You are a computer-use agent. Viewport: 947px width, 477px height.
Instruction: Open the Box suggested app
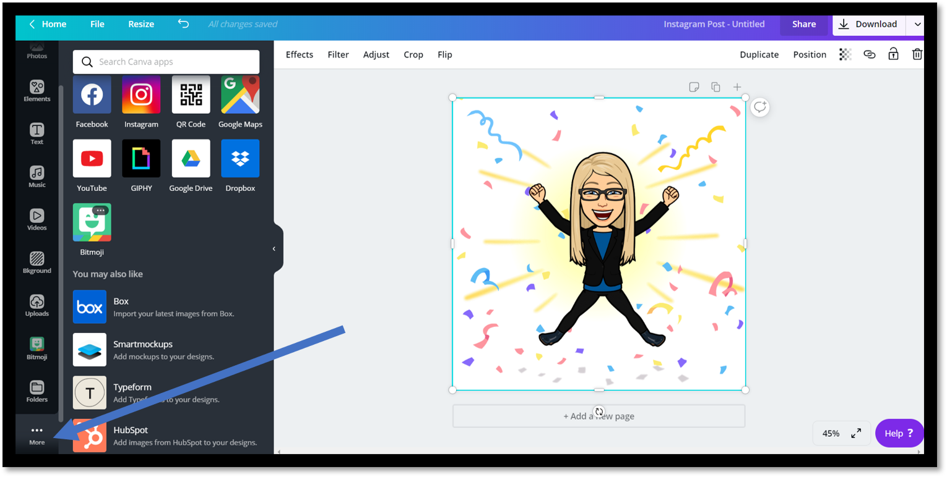point(166,307)
